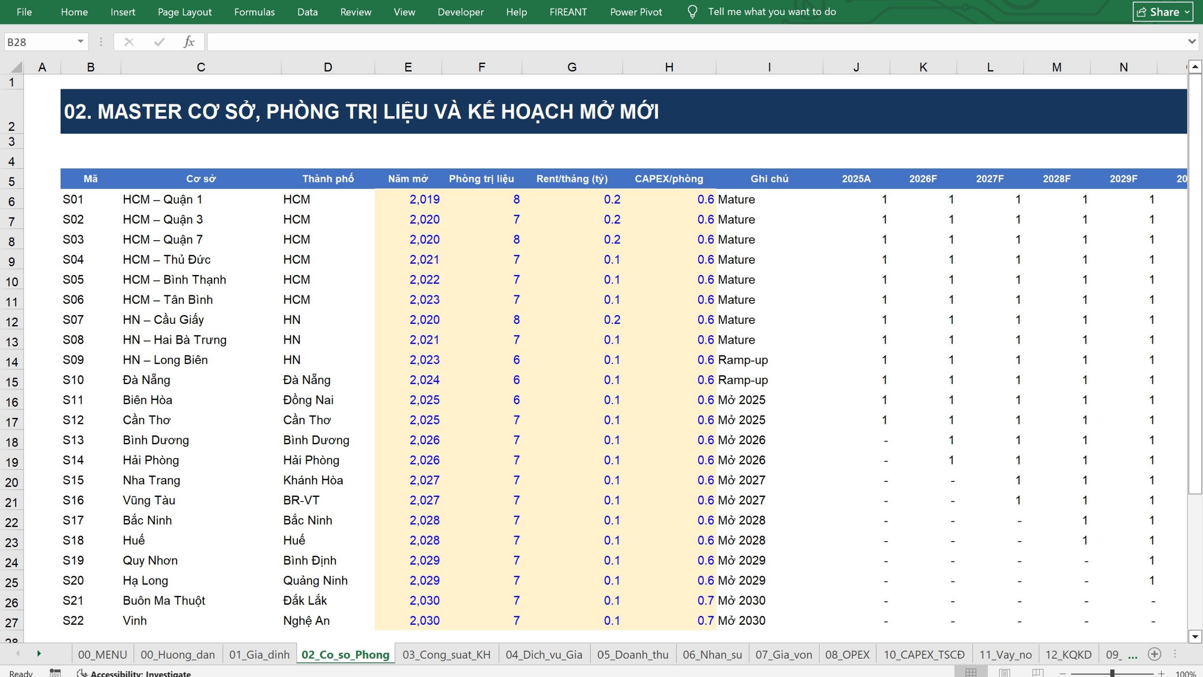The width and height of the screenshot is (1203, 677).
Task: Switch to the 05_Doanh_thu sheet tab
Action: coord(633,654)
